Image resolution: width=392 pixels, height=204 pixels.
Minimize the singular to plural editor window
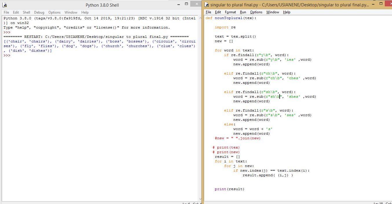(x=373, y=4)
